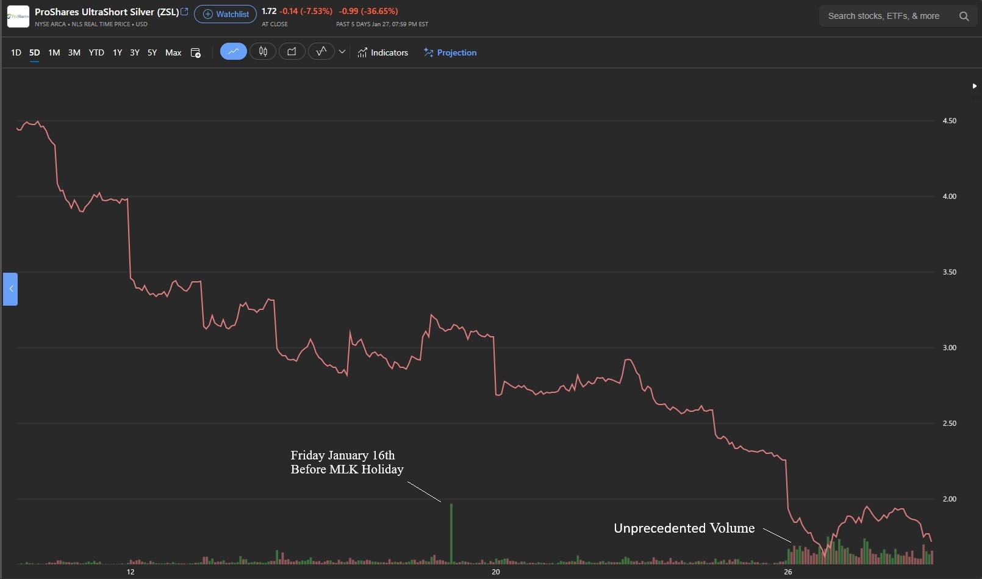The height and width of the screenshot is (579, 982).
Task: Open the custom date range calendar
Action: coord(196,53)
